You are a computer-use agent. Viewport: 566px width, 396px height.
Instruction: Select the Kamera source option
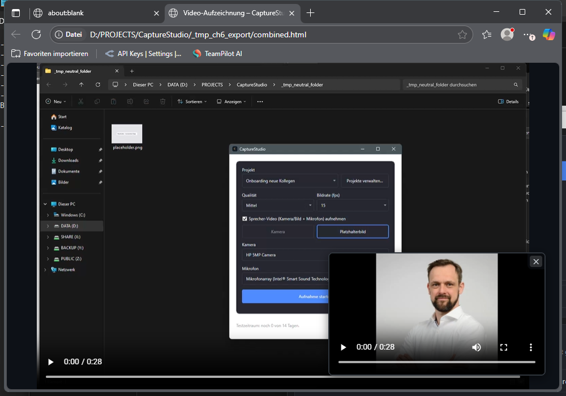(278, 231)
